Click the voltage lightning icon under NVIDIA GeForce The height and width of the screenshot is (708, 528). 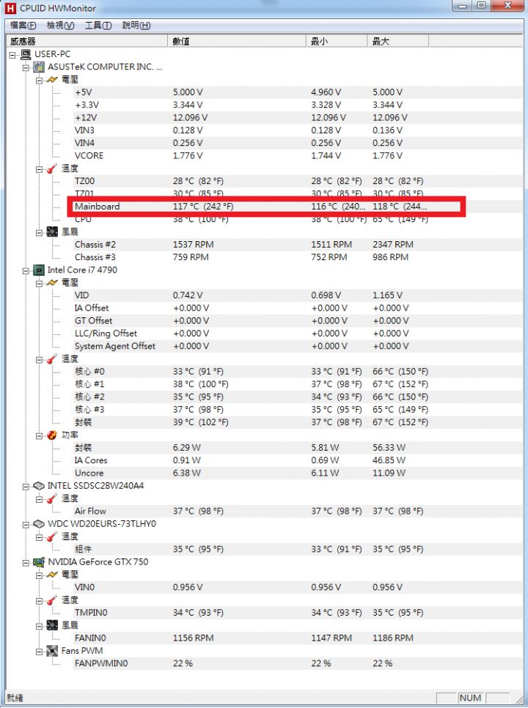[x=52, y=575]
